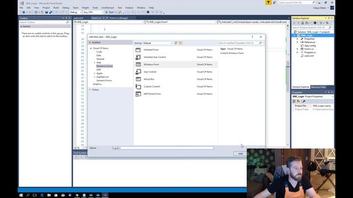Open the Debug menu
The image size is (353, 198).
click(66, 8)
